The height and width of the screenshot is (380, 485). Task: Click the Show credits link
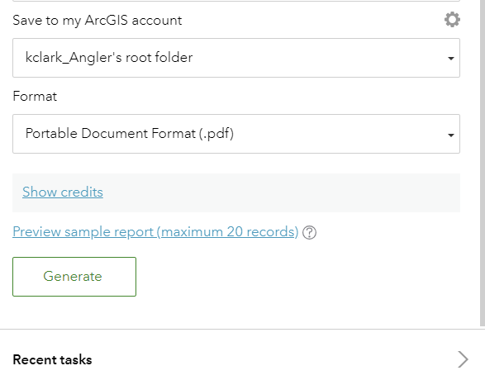63,192
